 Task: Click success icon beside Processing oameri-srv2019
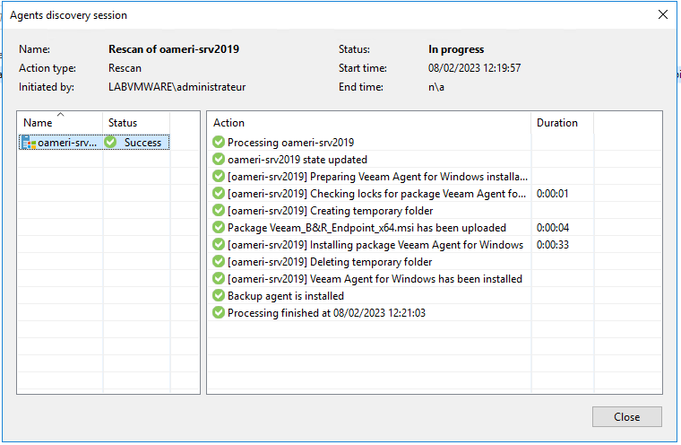[x=219, y=142]
